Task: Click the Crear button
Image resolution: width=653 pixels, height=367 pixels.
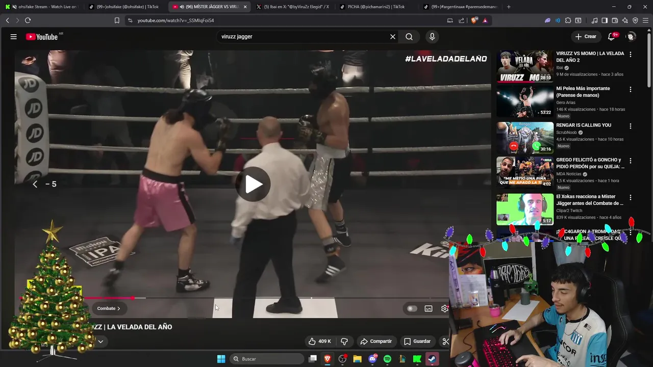Action: (x=586, y=37)
